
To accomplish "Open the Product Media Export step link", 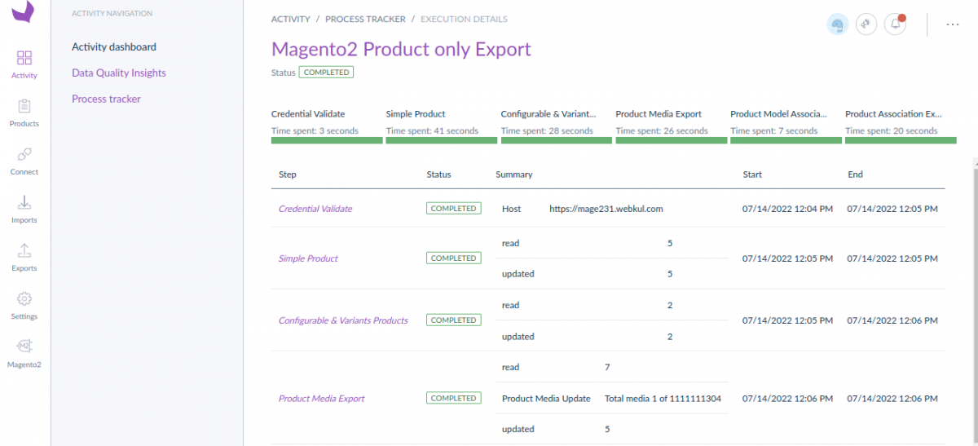I will point(321,399).
